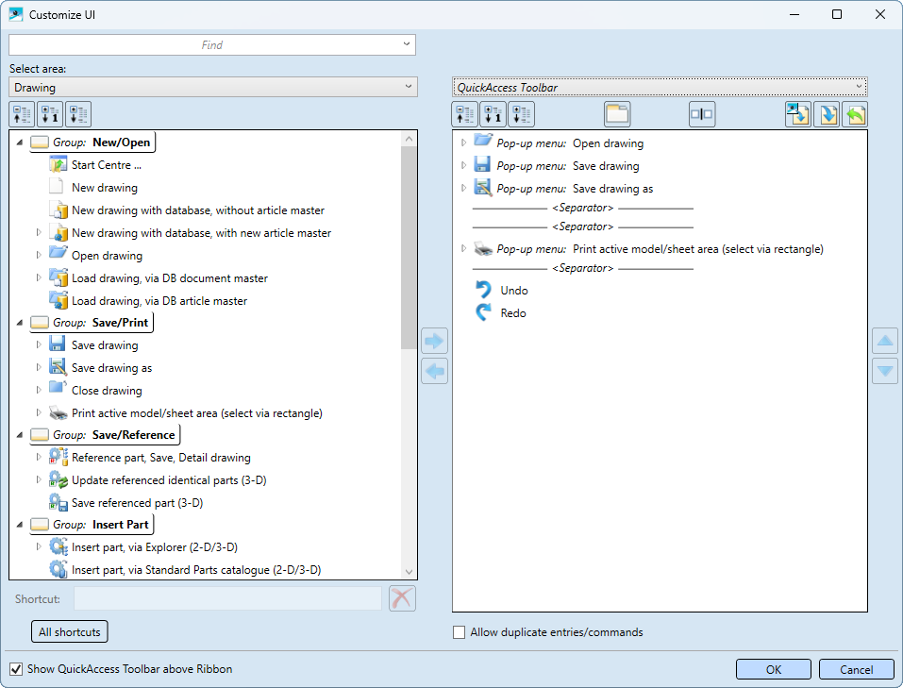Enable Allow duplicate entries/commands
The height and width of the screenshot is (688, 903).
pos(460,632)
